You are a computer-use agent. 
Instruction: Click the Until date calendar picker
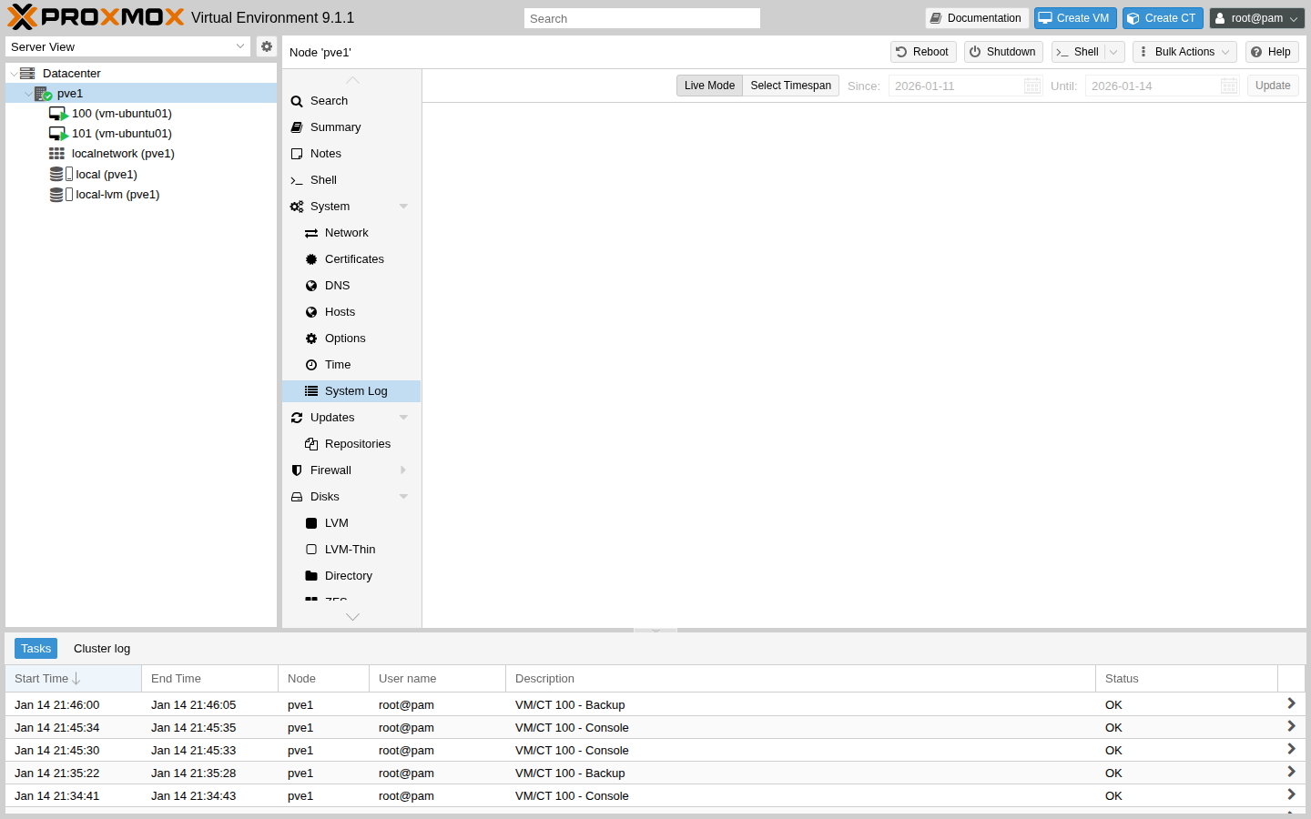[1229, 85]
